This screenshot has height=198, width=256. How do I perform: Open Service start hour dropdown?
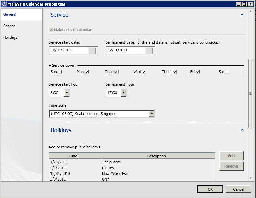66,93
